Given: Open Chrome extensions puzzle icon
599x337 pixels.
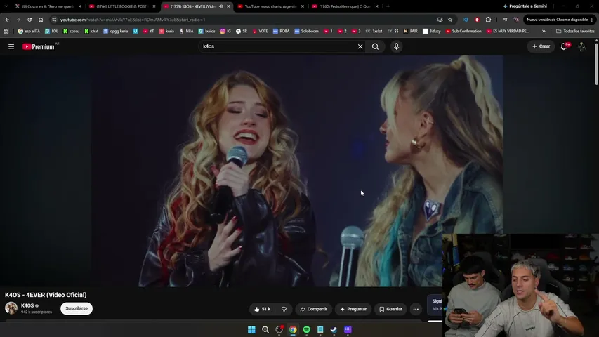Looking at the screenshot, I should [488, 20].
